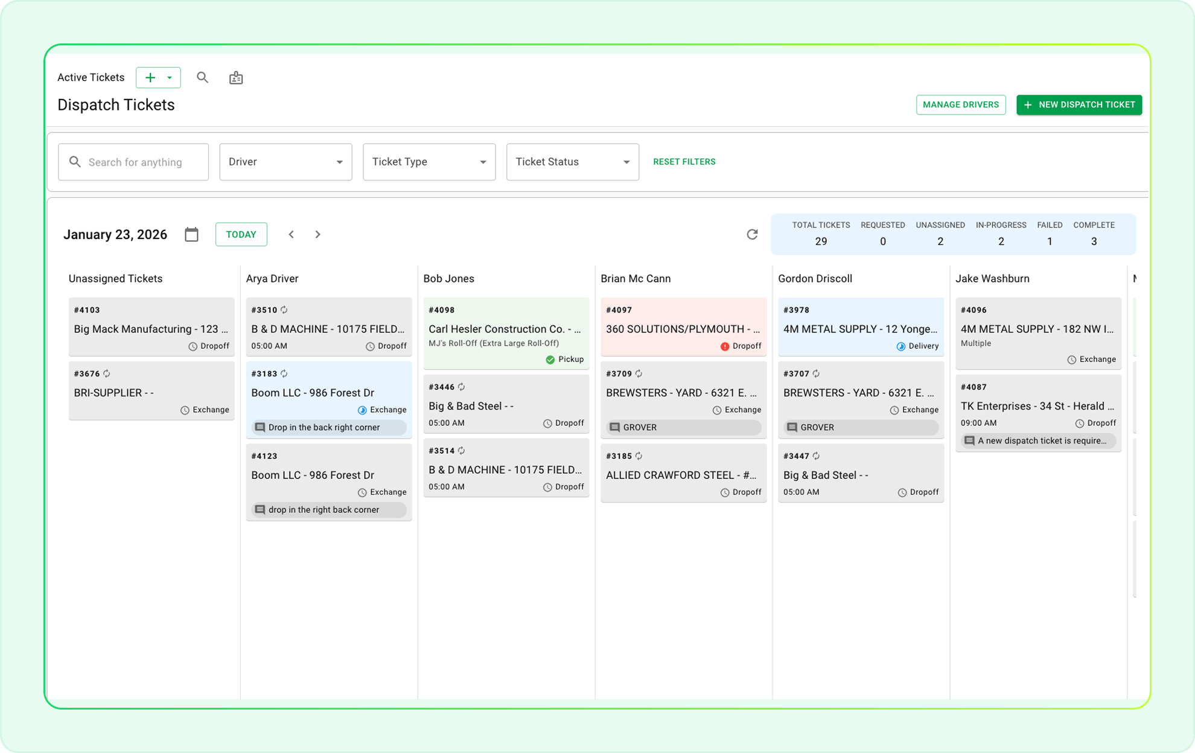Click the completed check icon on ticket #4098
Image resolution: width=1195 pixels, height=753 pixels.
(550, 360)
